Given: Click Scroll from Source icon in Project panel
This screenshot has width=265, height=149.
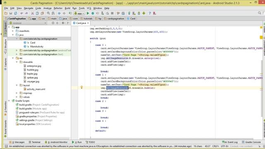Looking at the screenshot, I should (53, 23).
